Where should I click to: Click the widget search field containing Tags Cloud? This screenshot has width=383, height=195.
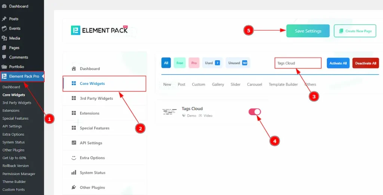298,63
